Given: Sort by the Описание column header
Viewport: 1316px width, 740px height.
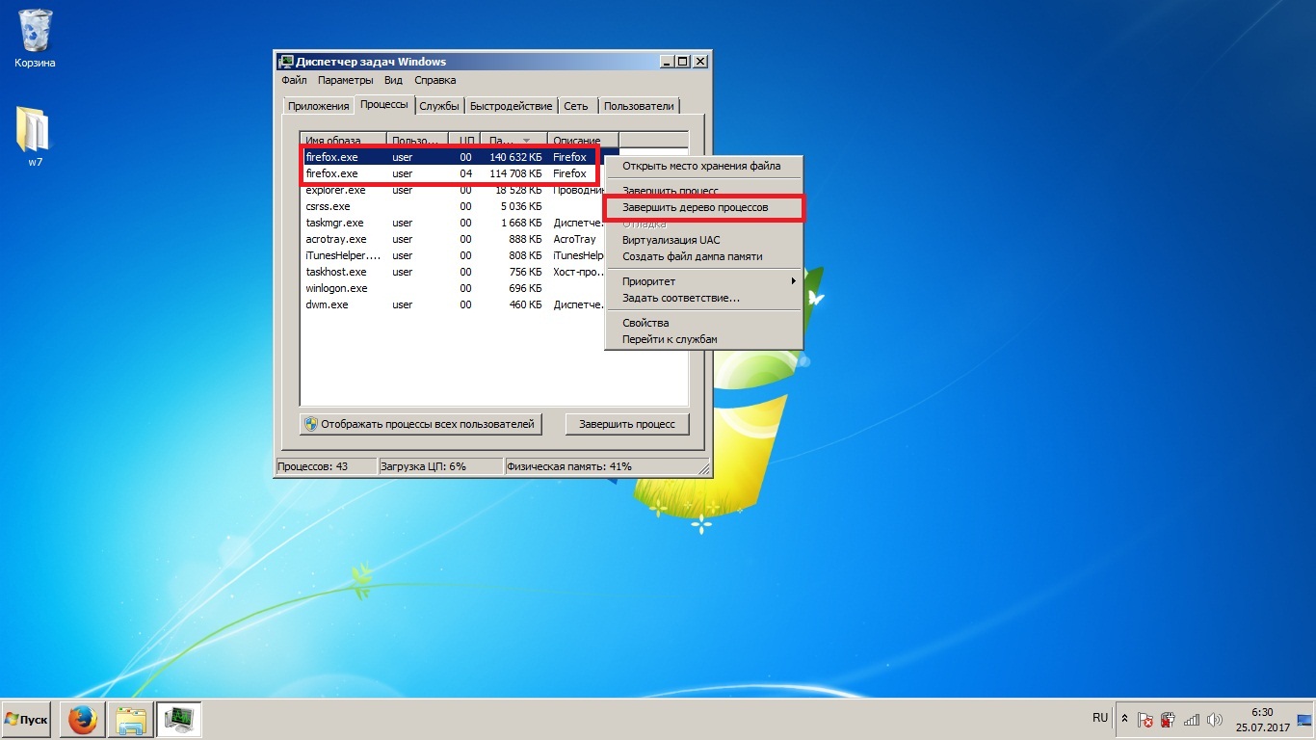Looking at the screenshot, I should (x=583, y=140).
